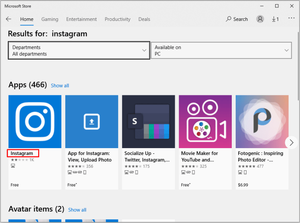Open App for Instagram upload tile image
Image resolution: width=300 pixels, height=223 pixels.
click(x=92, y=122)
